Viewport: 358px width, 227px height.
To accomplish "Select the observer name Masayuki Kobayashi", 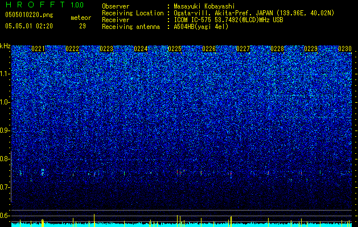I will [x=204, y=6].
